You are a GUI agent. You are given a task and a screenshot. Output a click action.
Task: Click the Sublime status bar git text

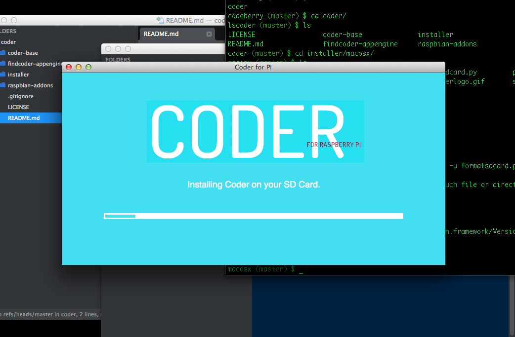(50, 314)
